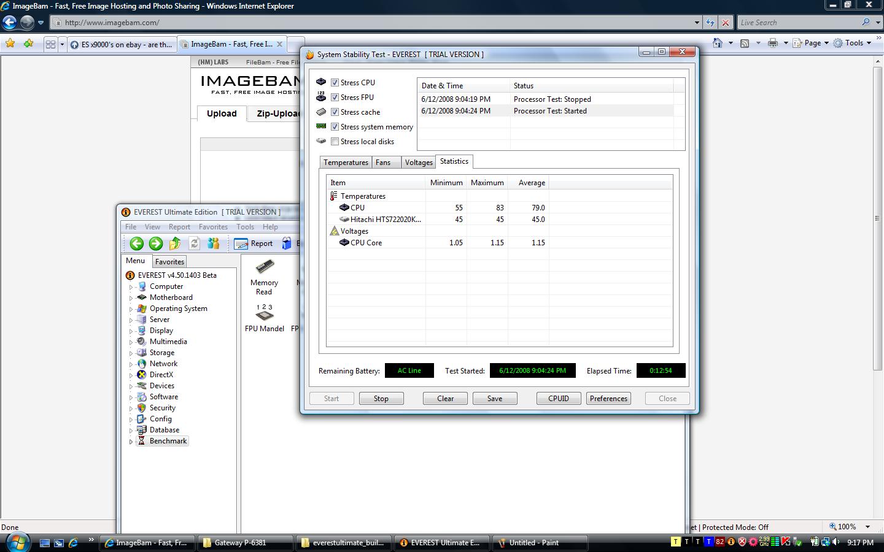This screenshot has height=552, width=884.
Task: Stop the system stability test
Action: click(381, 399)
